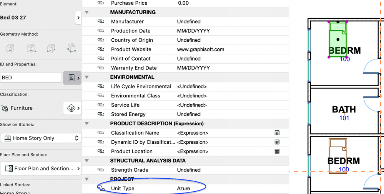Select the Unit Type value Azure
The width and height of the screenshot is (384, 194).
tap(184, 189)
